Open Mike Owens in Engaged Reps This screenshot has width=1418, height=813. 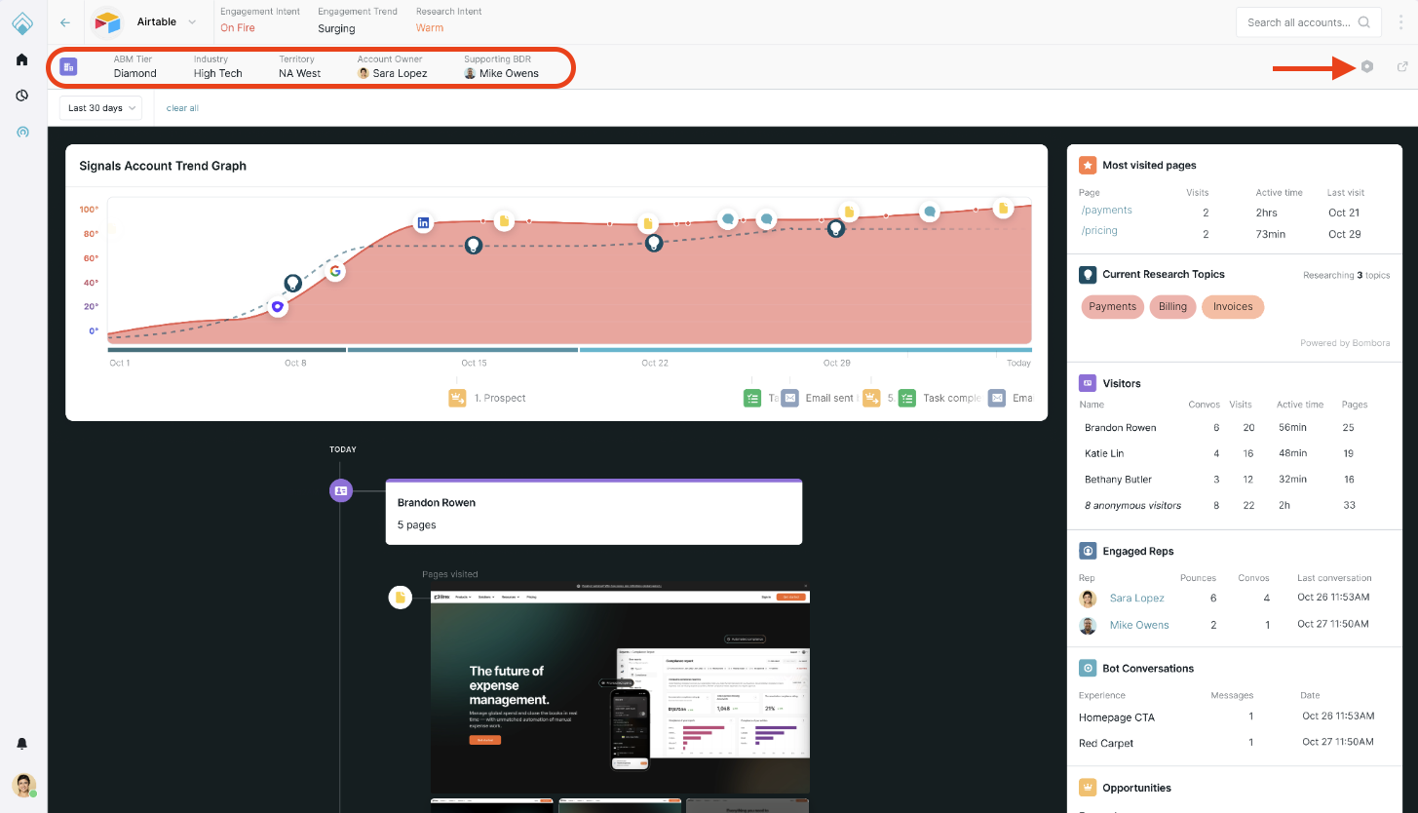pos(1139,625)
